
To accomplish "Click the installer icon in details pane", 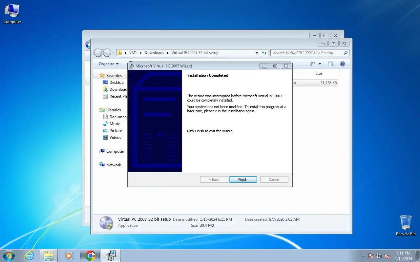I will pyautogui.click(x=106, y=223).
